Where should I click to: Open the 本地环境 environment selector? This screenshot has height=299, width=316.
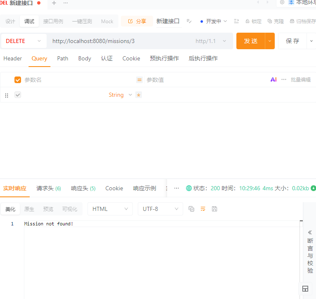click(x=302, y=2)
